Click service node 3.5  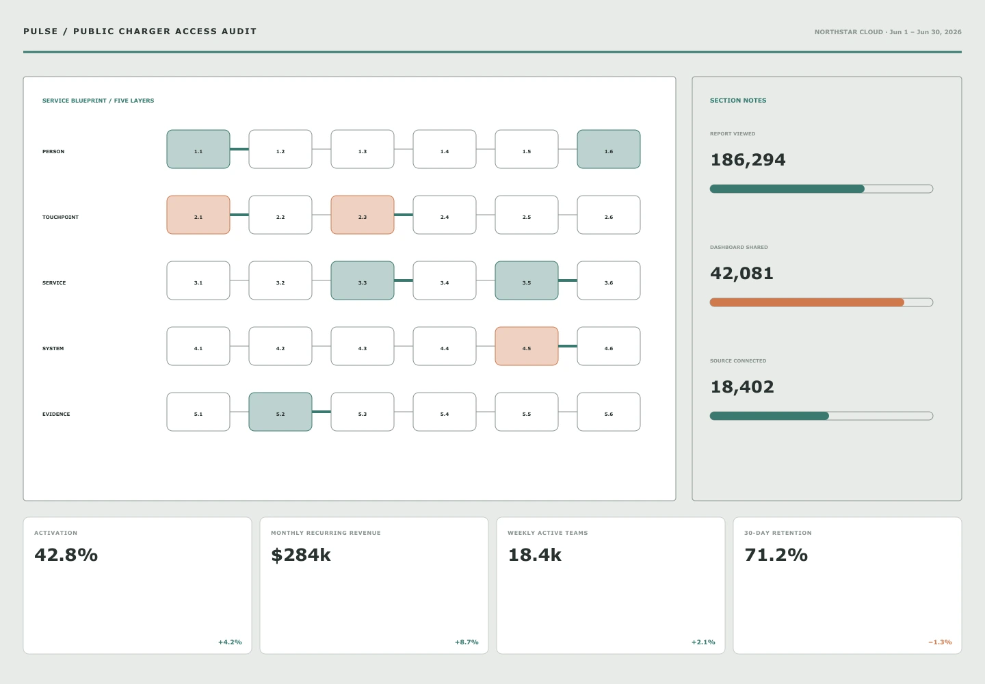pos(527,280)
